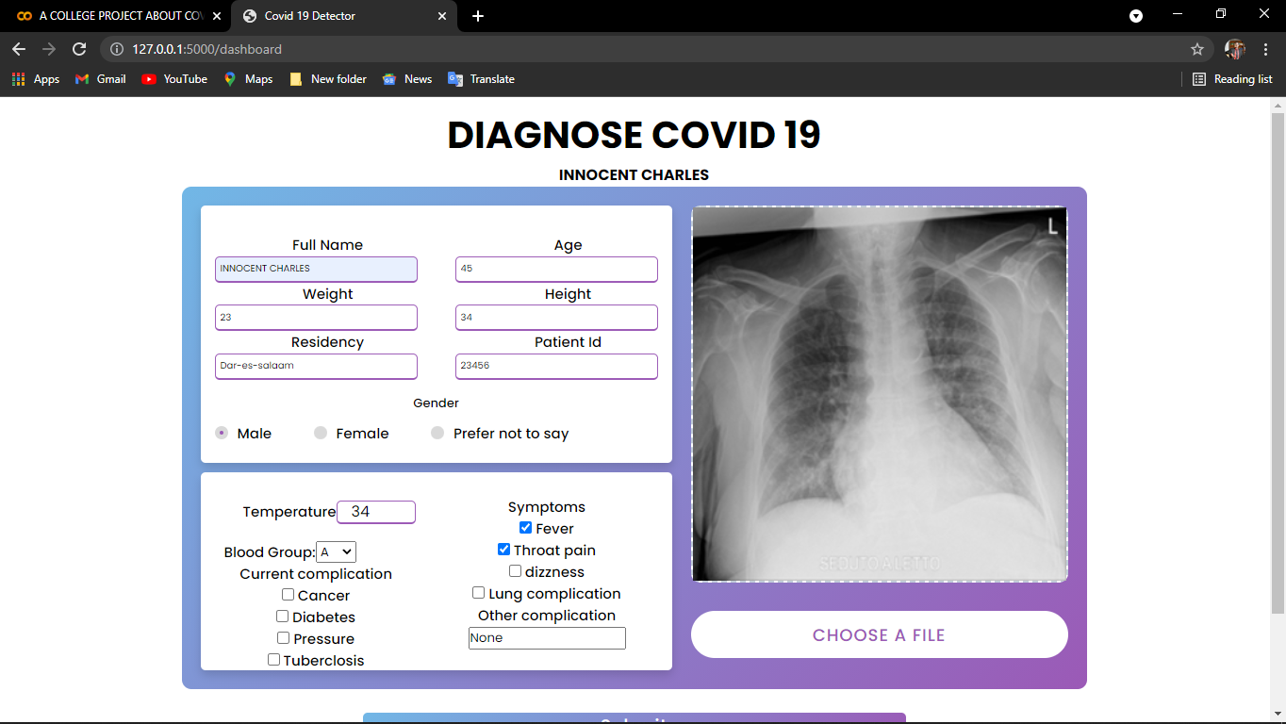Select the Male gender radio button

[222, 434]
